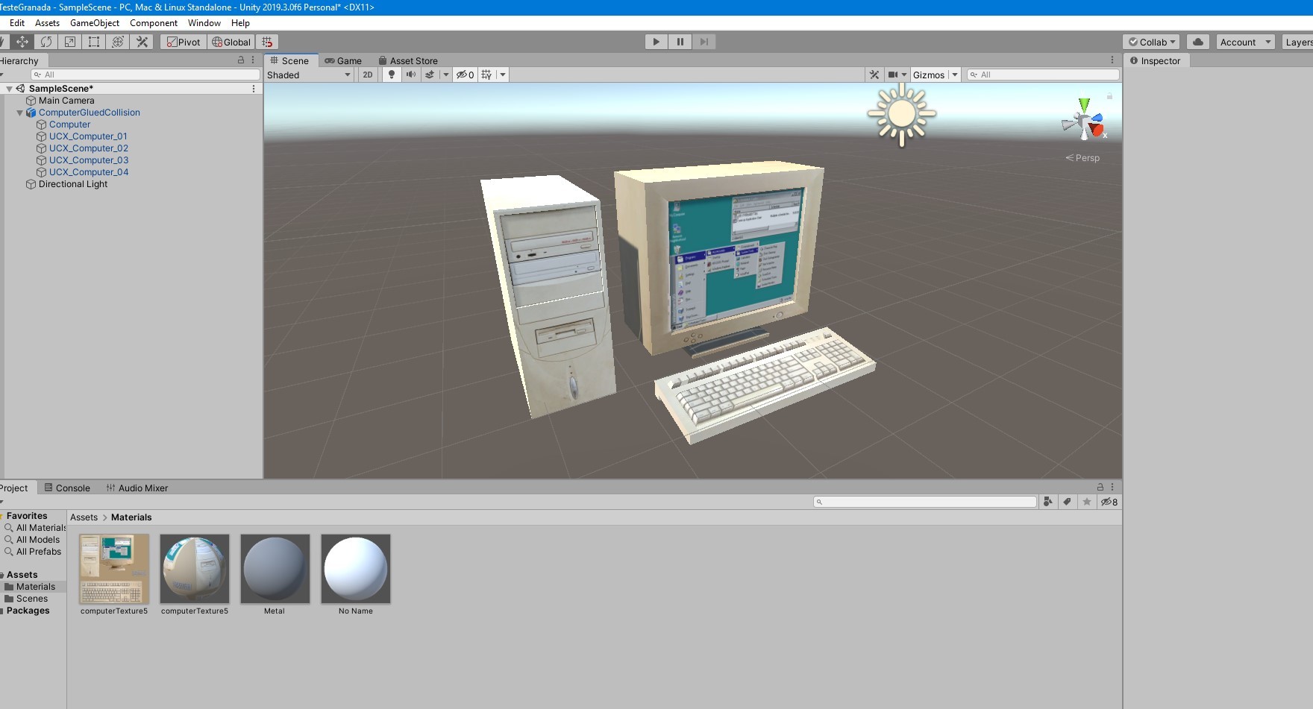Select the Metal material thumbnail
Image resolution: width=1313 pixels, height=709 pixels.
pyautogui.click(x=275, y=569)
